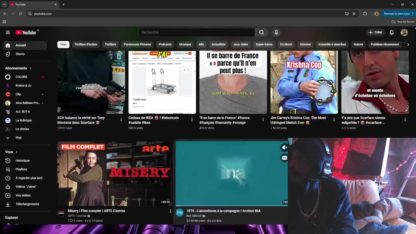Open Historique in the sidebar
The height and width of the screenshot is (234, 416).
[25, 161]
